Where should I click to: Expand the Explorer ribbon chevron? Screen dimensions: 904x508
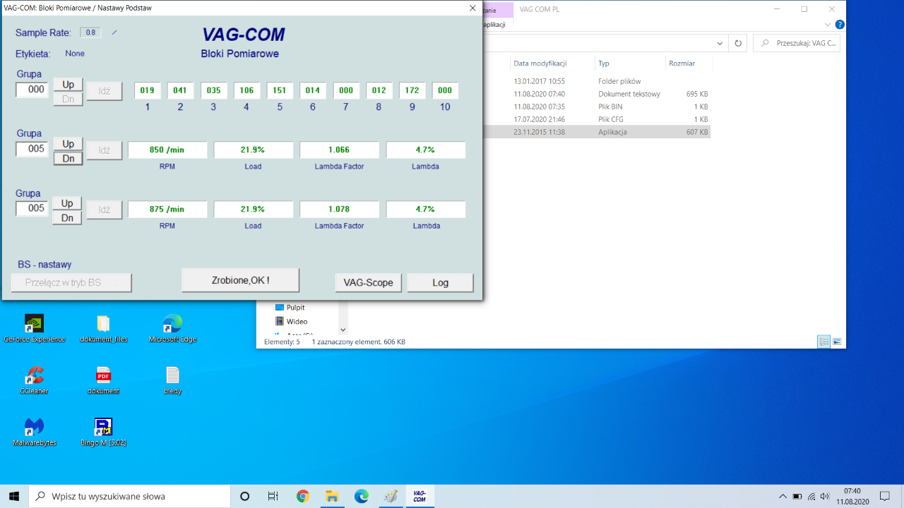[x=828, y=24]
